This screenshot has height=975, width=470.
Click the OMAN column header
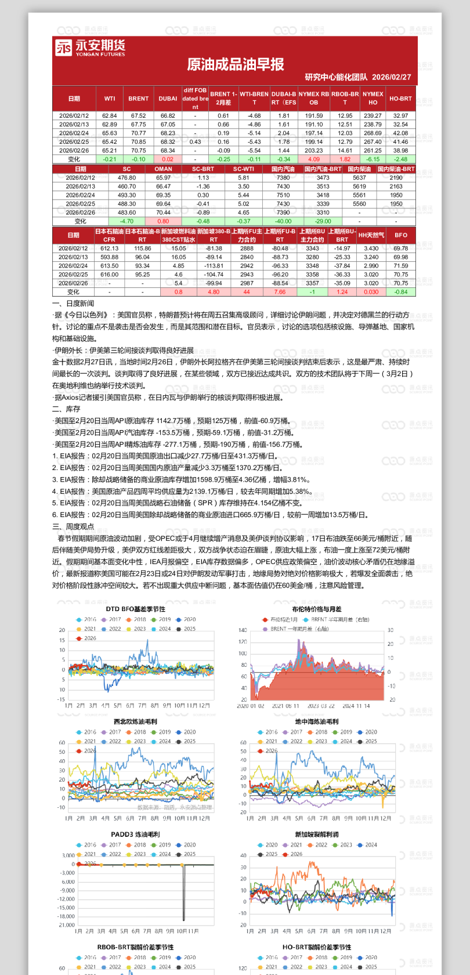tap(164, 169)
